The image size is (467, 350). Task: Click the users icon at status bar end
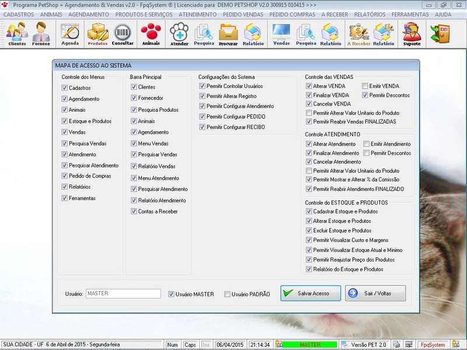tap(455, 344)
